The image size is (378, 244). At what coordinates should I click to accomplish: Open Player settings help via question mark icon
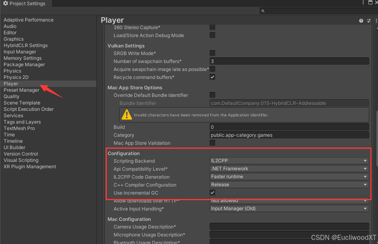point(361,20)
